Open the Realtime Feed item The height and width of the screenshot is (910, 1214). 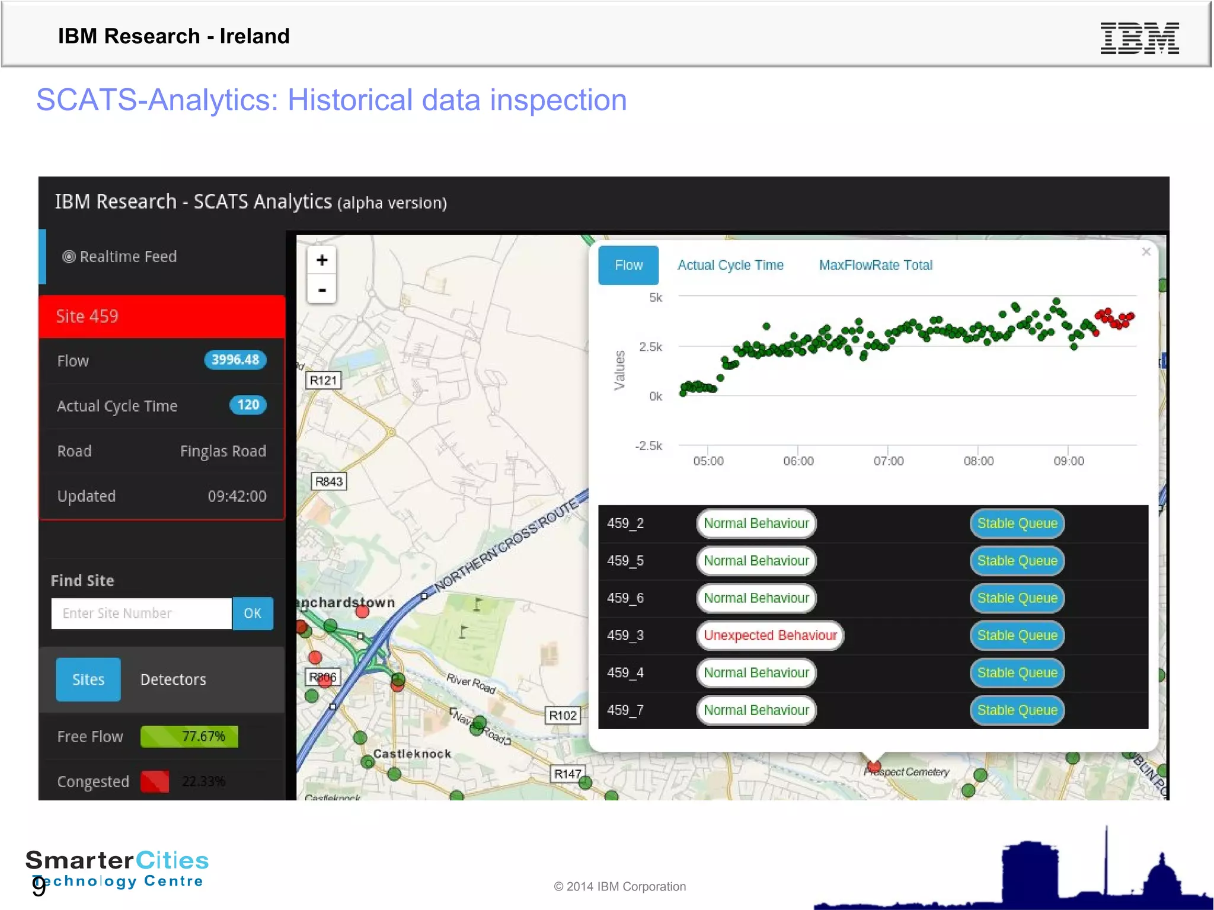[x=120, y=257]
